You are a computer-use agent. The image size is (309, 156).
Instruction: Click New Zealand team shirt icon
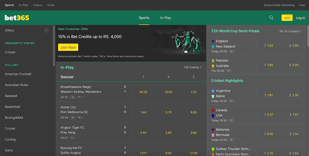pos(213,47)
